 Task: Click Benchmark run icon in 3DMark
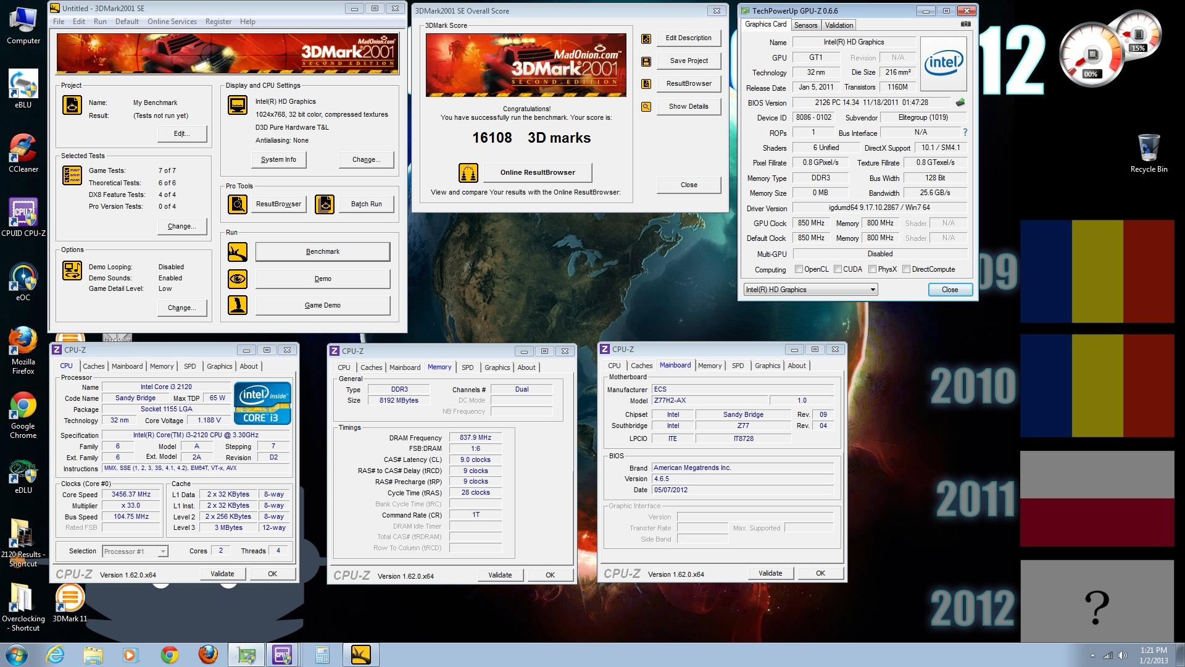[x=238, y=251]
